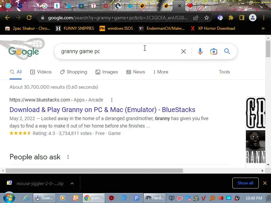Open the Chrome profile avatar
The image size is (271, 203).
252,18
